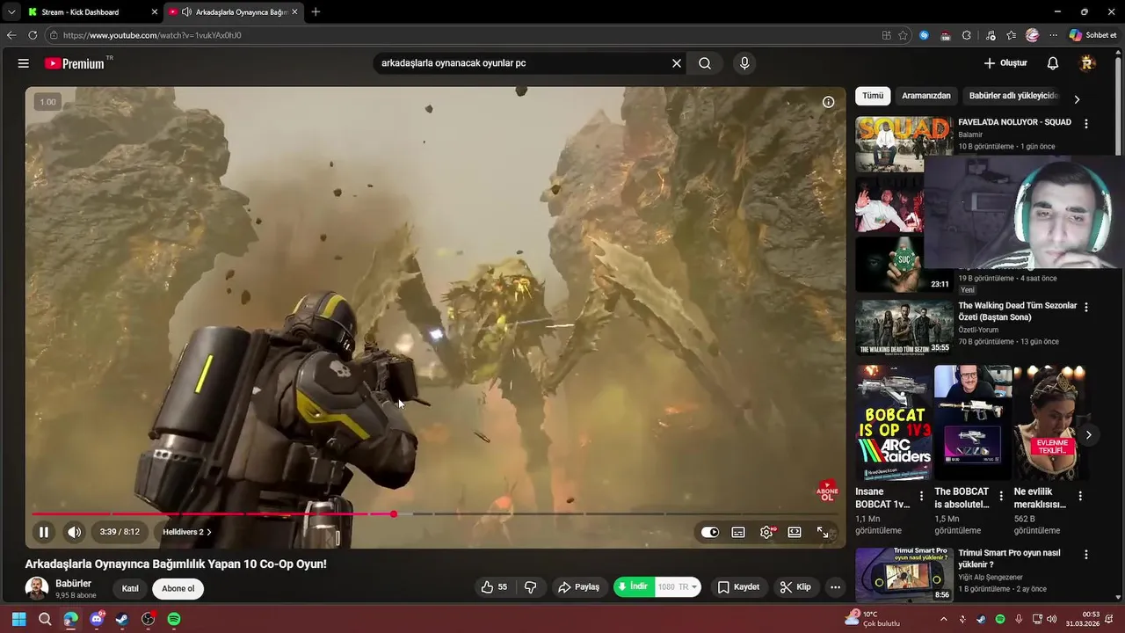Click the red progress scrubber handle

pos(394,514)
